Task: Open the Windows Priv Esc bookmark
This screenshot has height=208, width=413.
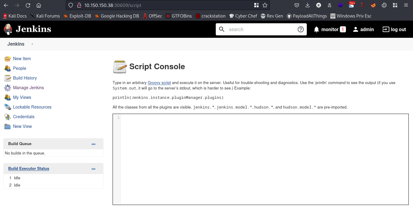Action: pyautogui.click(x=351, y=16)
